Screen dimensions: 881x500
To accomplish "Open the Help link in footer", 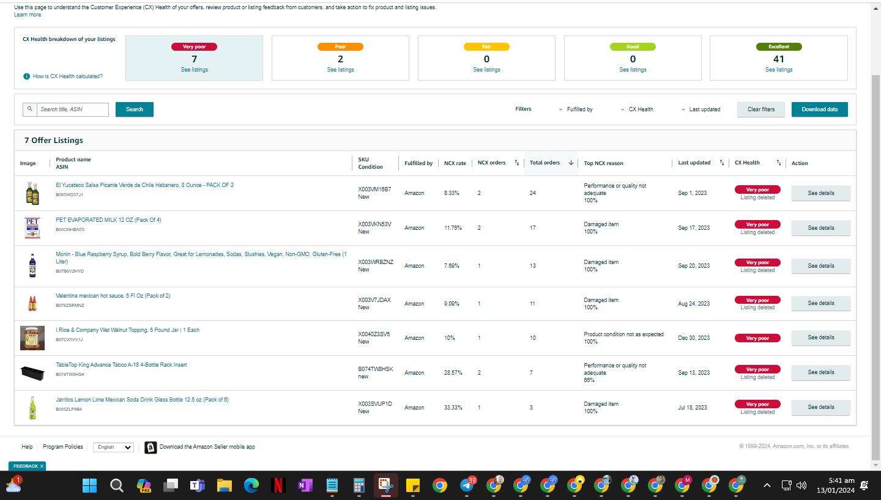I will click(x=27, y=447).
